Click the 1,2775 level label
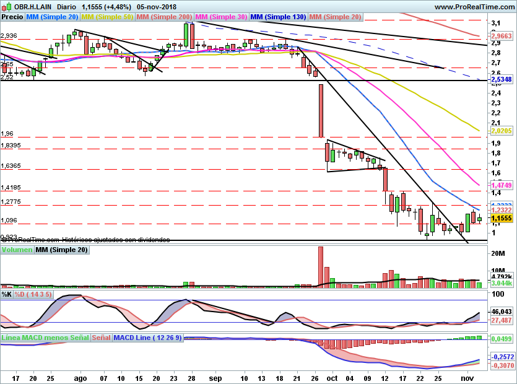 tap(11, 201)
